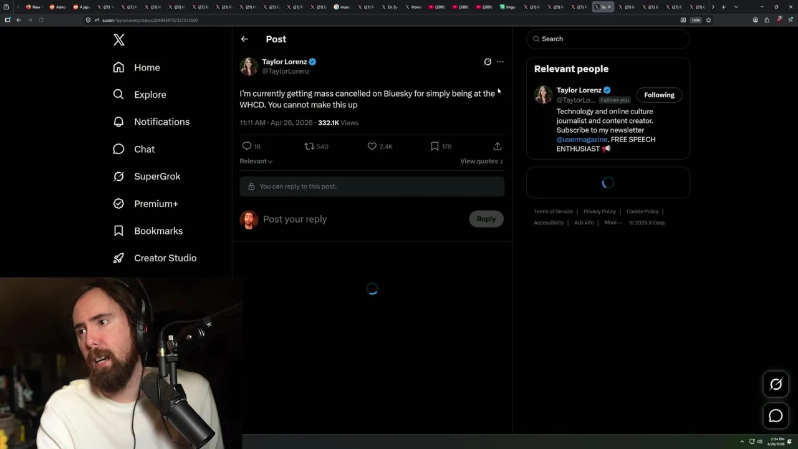Expand the Relevant replies sort dropdown
Viewport: 798px width, 449px height.
[256, 162]
